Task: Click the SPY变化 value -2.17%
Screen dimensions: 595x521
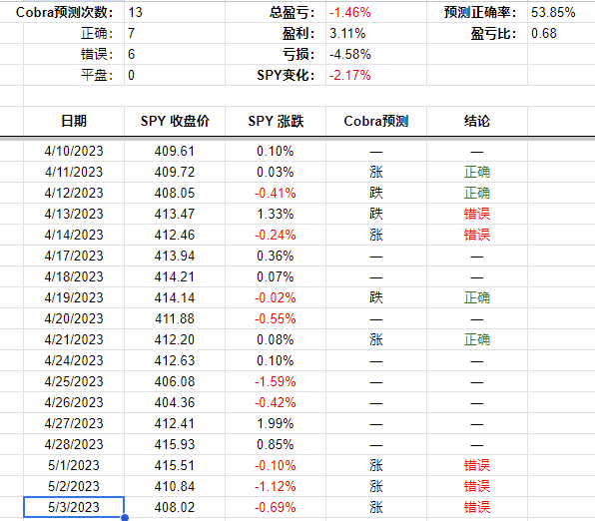Action: point(349,75)
